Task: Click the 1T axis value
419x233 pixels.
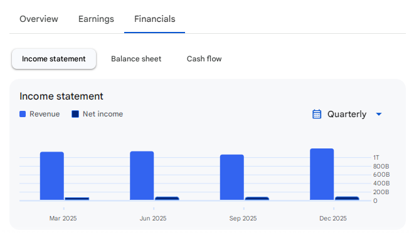Action: 376,157
